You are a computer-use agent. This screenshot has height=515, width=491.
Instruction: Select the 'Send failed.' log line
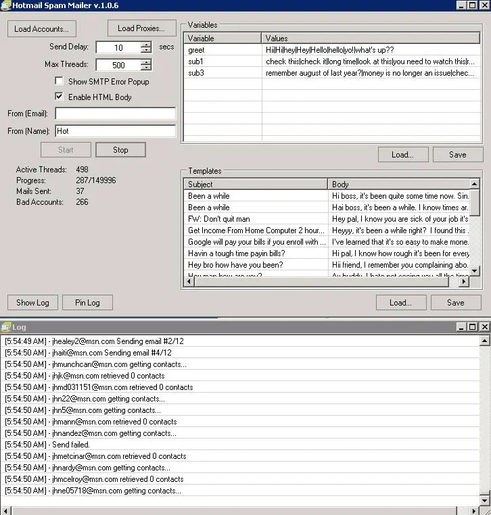(x=240, y=445)
